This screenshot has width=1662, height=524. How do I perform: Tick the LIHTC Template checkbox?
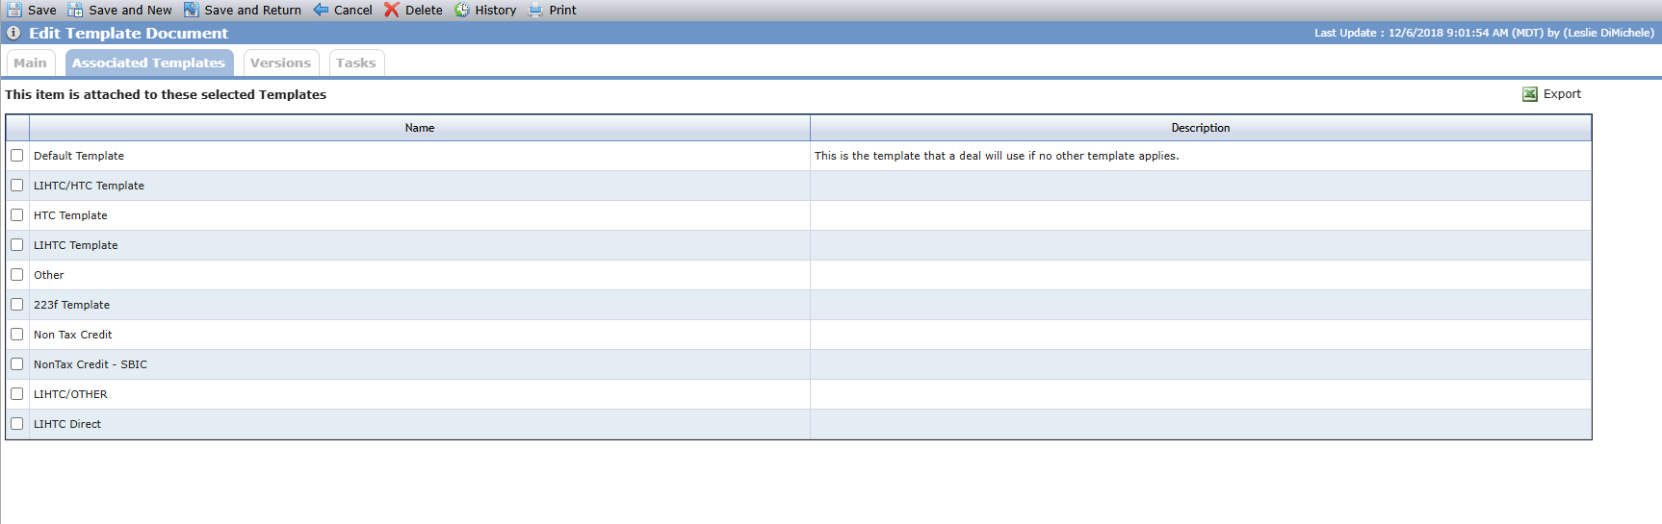(x=17, y=245)
